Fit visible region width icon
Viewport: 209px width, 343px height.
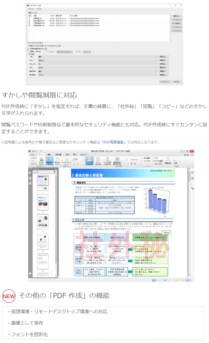coord(118,161)
